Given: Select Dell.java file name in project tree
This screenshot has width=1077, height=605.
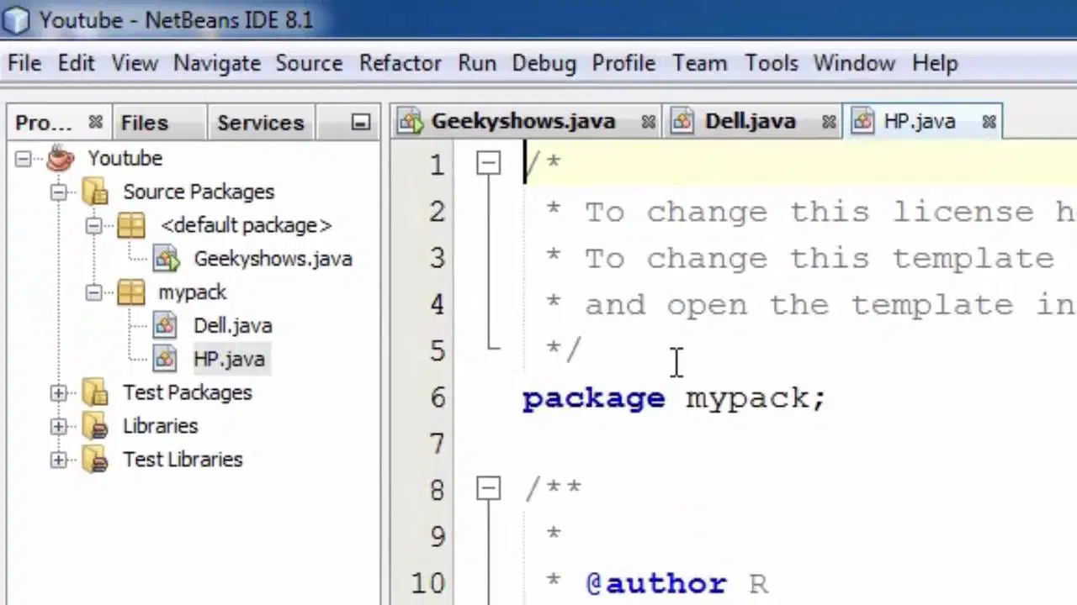Looking at the screenshot, I should 233,326.
